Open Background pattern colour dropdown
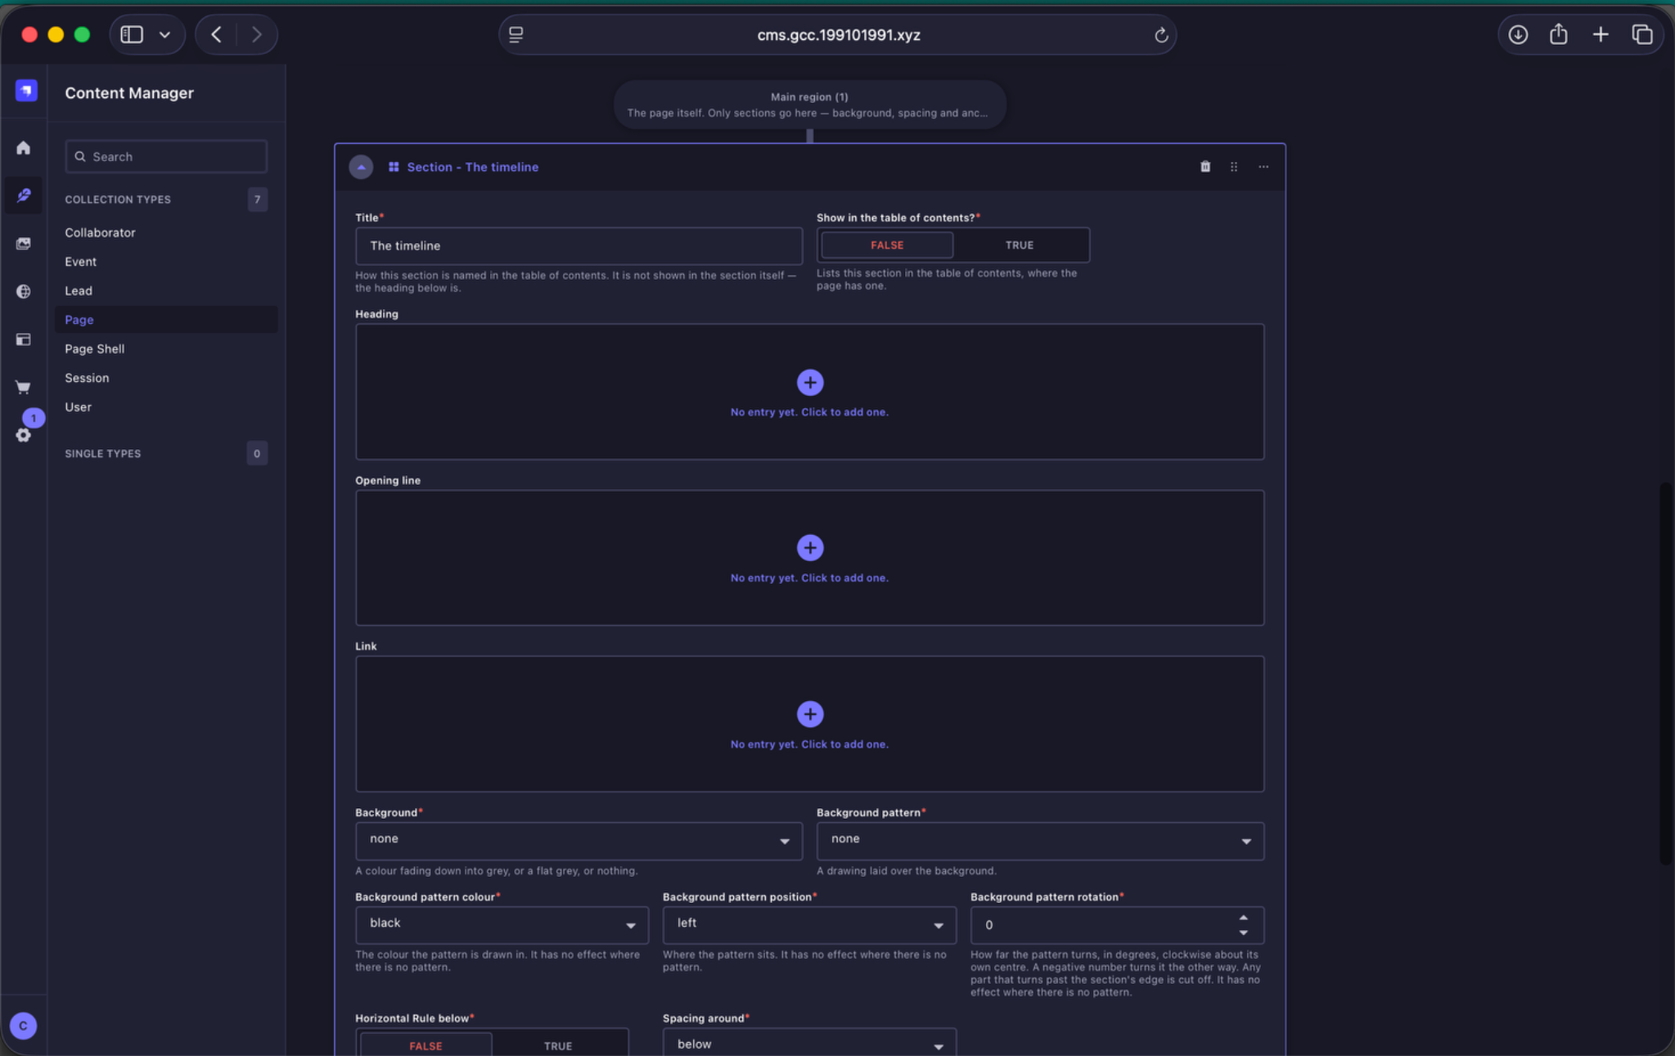Image resolution: width=1675 pixels, height=1056 pixels. click(502, 925)
